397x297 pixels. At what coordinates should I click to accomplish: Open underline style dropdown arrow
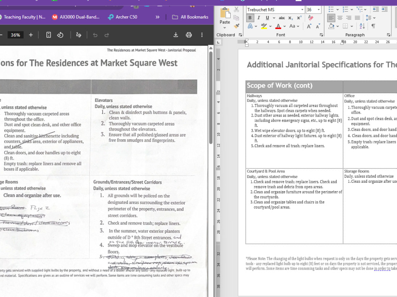[x=274, y=18]
